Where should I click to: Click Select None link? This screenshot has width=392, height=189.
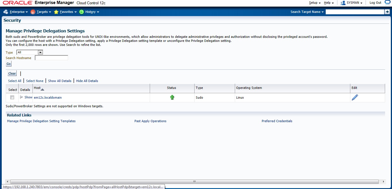point(35,81)
